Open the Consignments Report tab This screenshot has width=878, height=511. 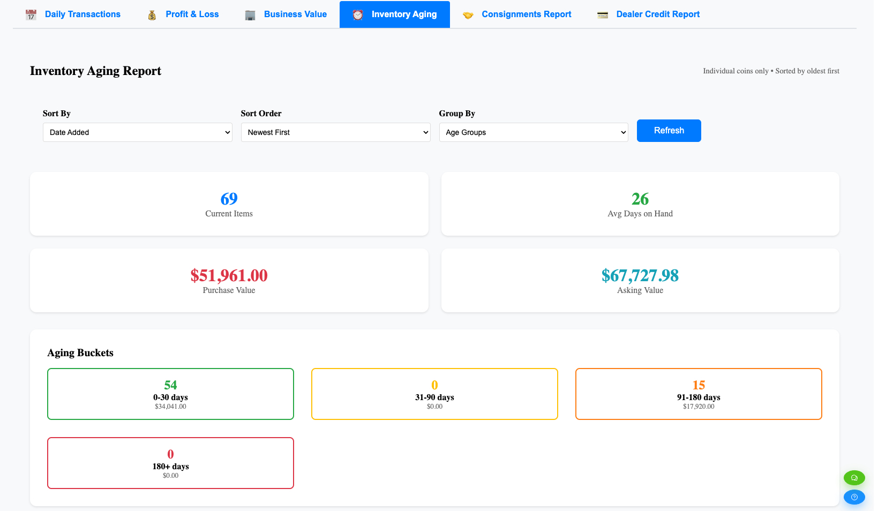[x=517, y=14]
